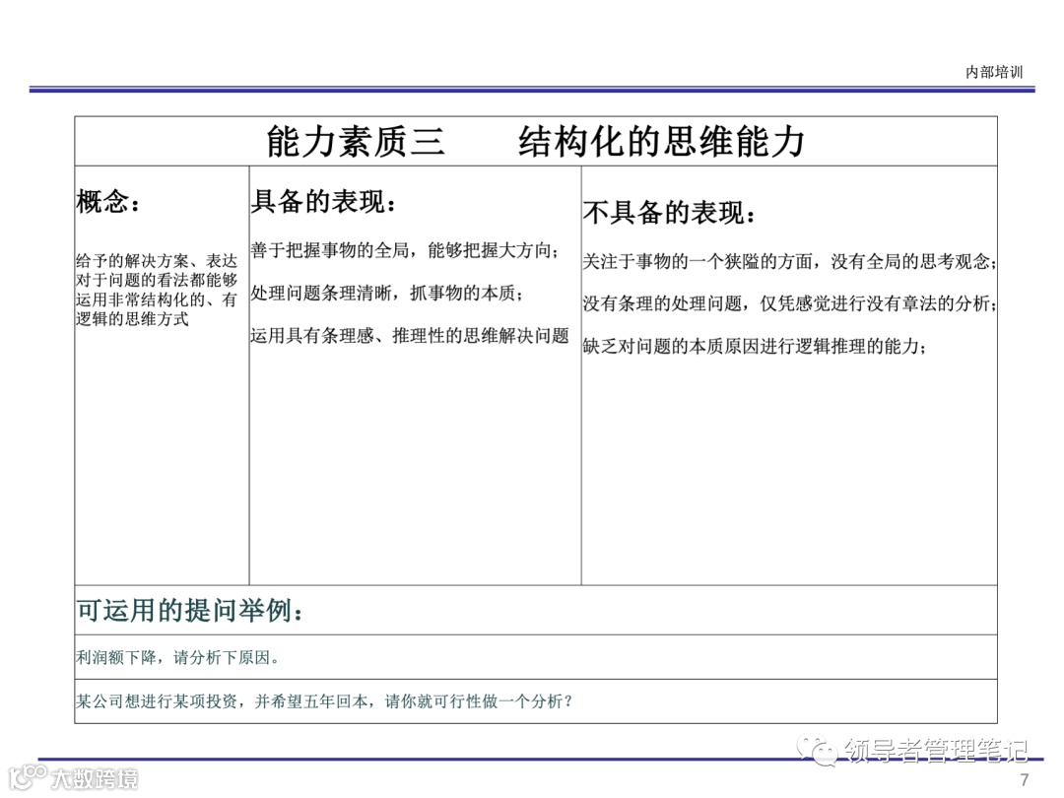Click the concept line '对于问题的看法都能够'
This screenshot has width=1064, height=798.
157,280
